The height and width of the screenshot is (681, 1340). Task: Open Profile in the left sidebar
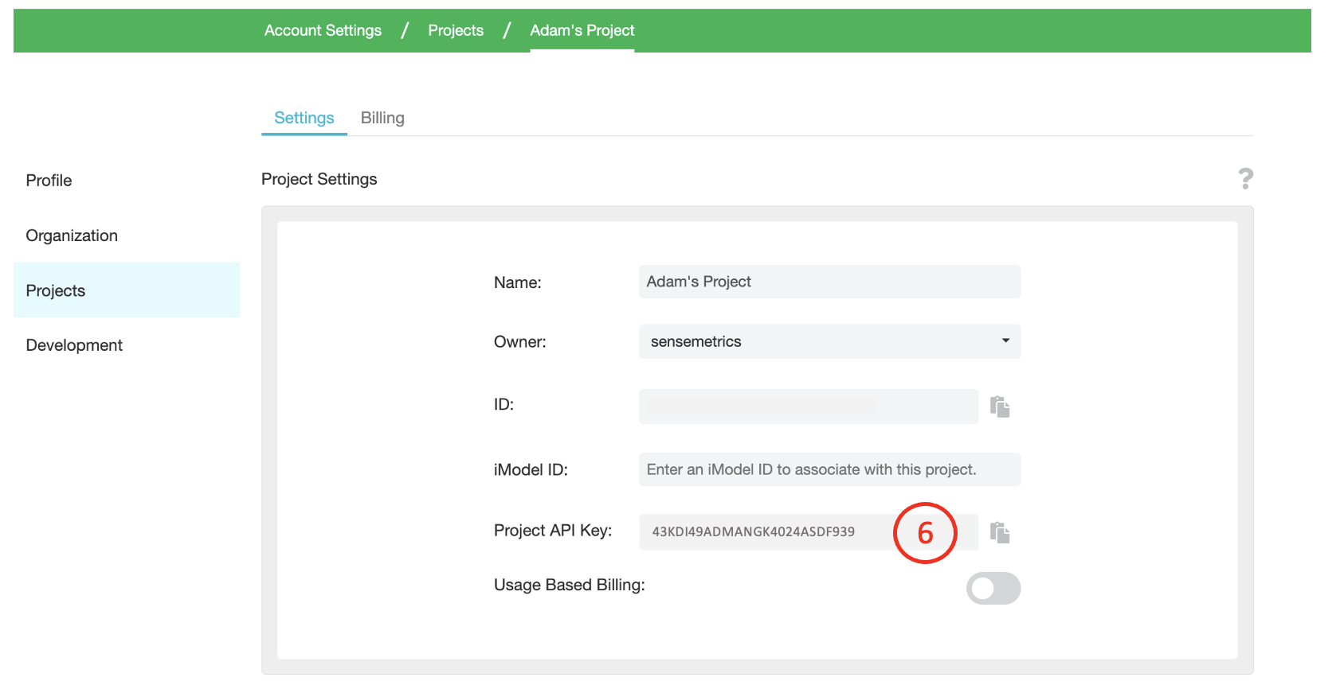(x=49, y=181)
